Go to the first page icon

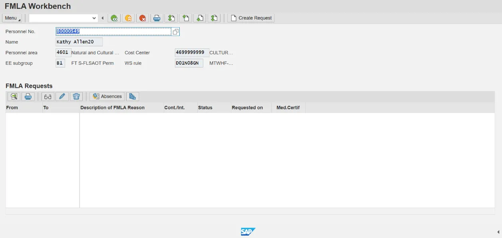pyautogui.click(x=171, y=18)
